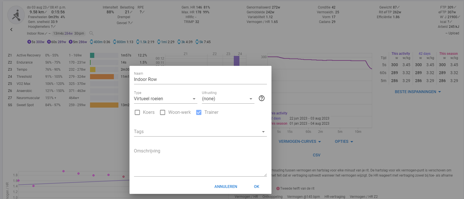
Task: Expand the Tags dropdown
Action: (200, 132)
